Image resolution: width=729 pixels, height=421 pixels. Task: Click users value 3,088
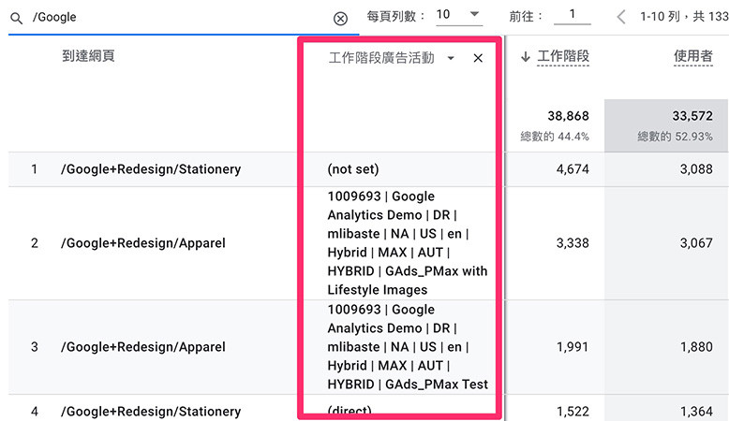[696, 169]
